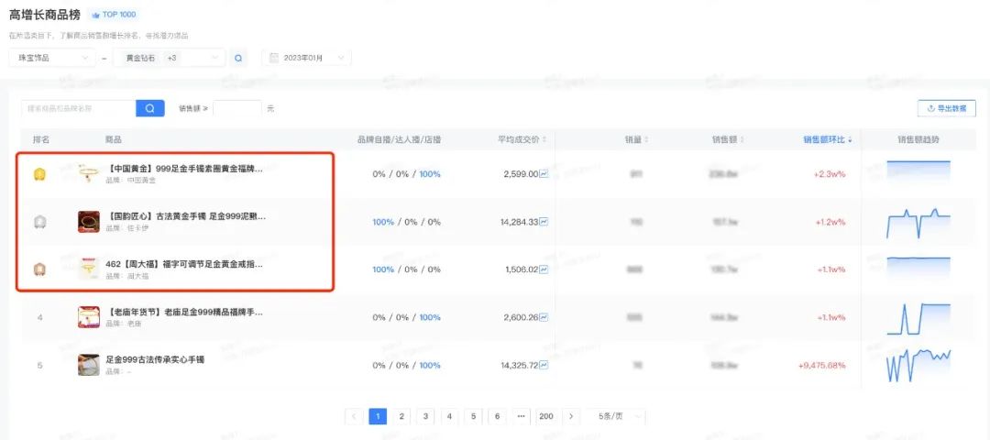Click the gold rank 1 medal icon
This screenshot has height=440, width=990.
coord(39,173)
